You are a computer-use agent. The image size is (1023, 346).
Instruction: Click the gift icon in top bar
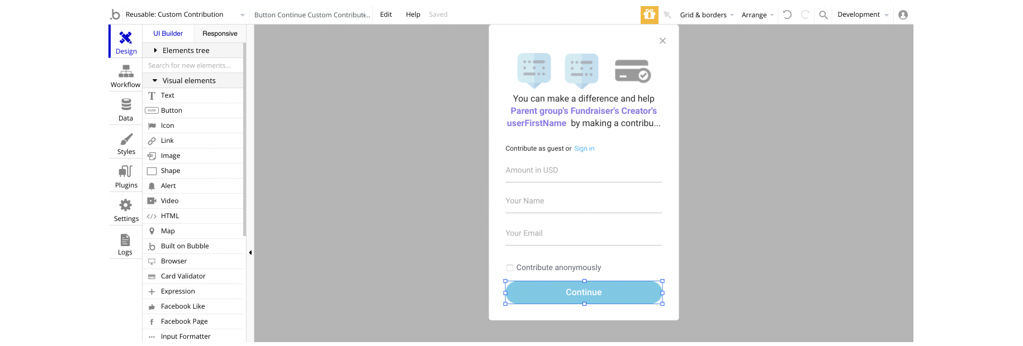click(649, 15)
